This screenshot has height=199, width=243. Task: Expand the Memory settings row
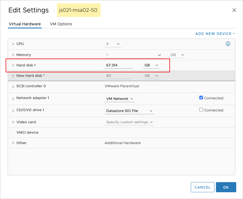[x=13, y=55]
